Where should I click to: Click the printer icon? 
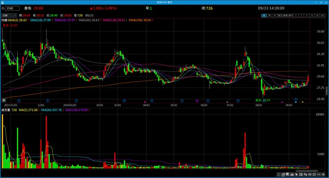[292, 174]
